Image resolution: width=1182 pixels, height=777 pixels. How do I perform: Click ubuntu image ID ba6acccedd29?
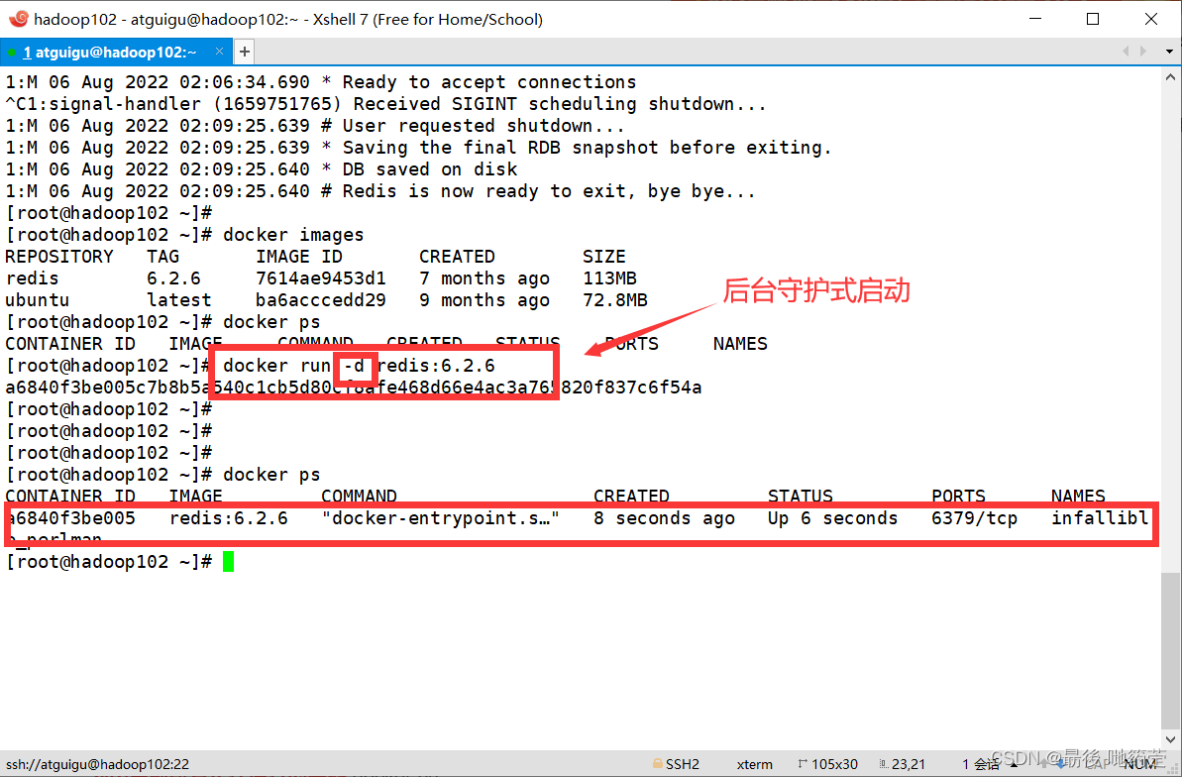[320, 300]
